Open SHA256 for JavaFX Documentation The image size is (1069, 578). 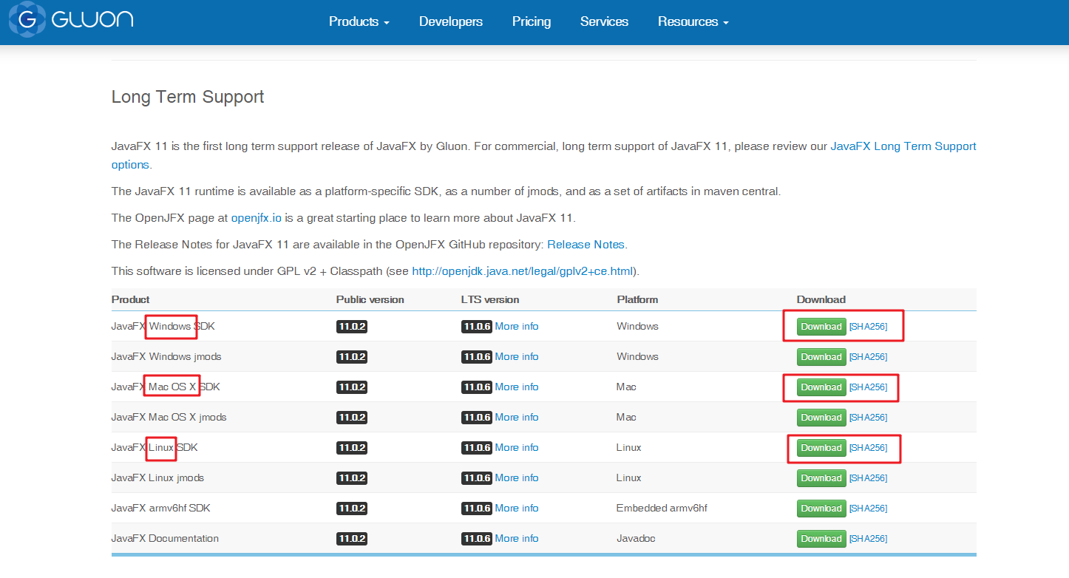coord(868,539)
